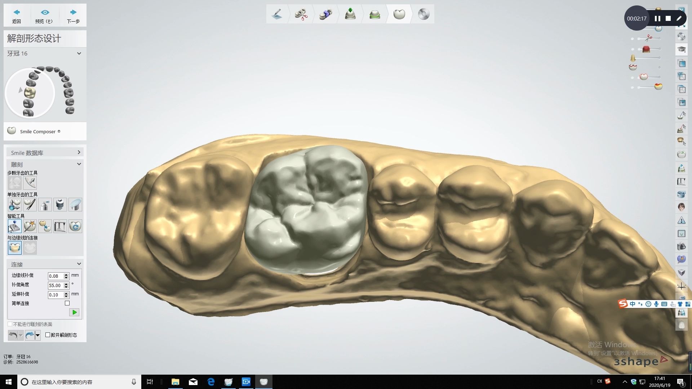Click the auto-adapt tooth smart tool
Viewport: 692px width, 389px height.
click(x=30, y=226)
